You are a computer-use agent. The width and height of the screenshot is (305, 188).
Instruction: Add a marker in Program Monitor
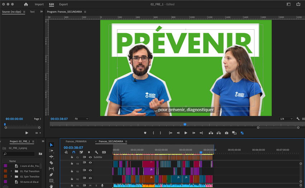pyautogui.click(x=145, y=133)
